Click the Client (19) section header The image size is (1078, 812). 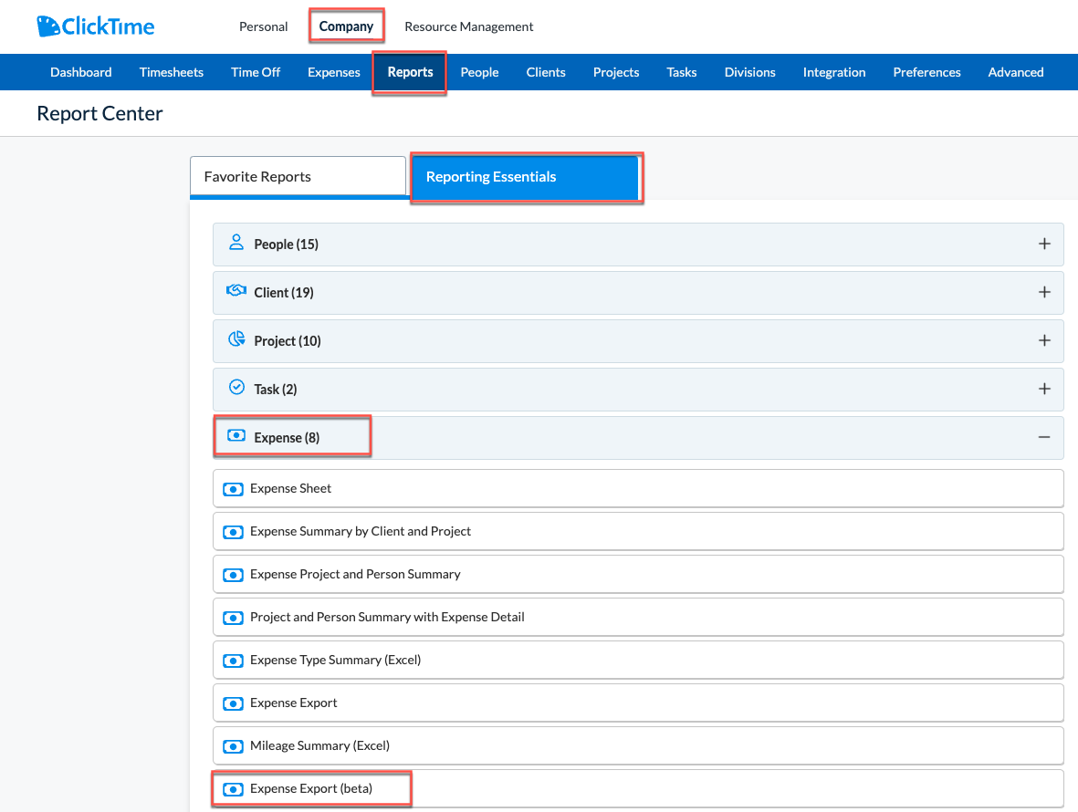pyautogui.click(x=638, y=293)
